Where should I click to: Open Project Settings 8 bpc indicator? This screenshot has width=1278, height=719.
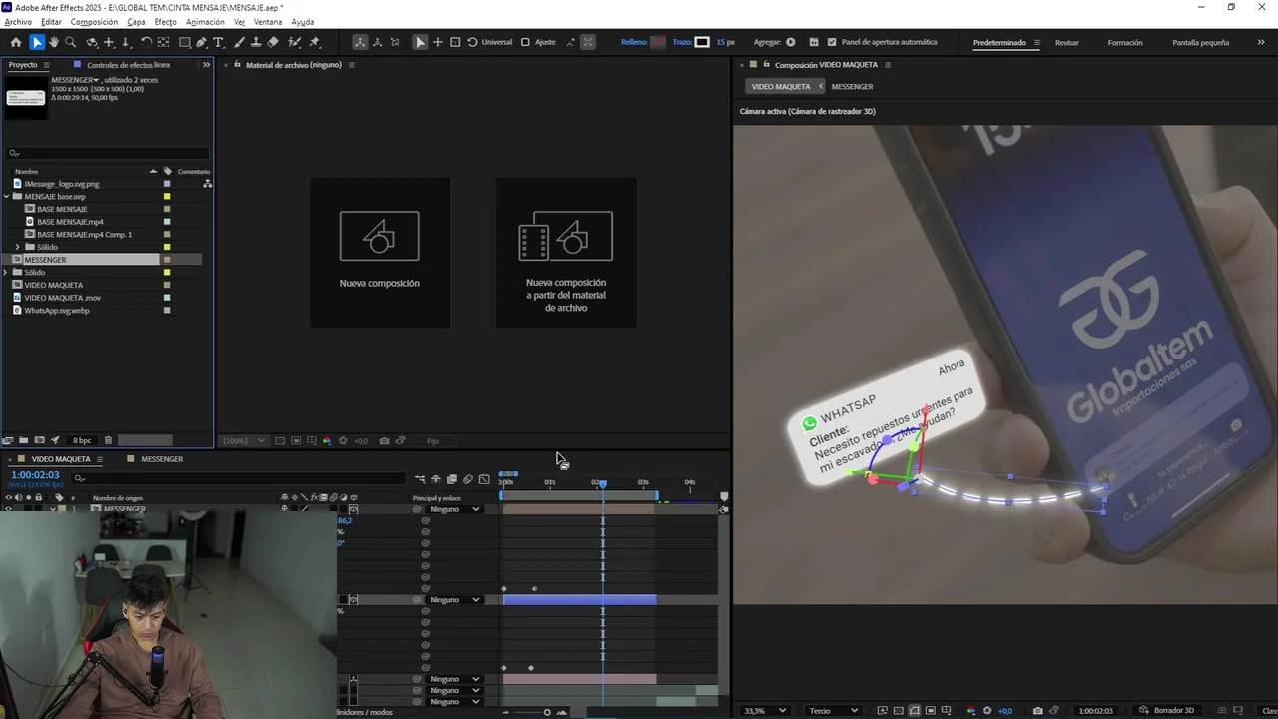click(82, 440)
